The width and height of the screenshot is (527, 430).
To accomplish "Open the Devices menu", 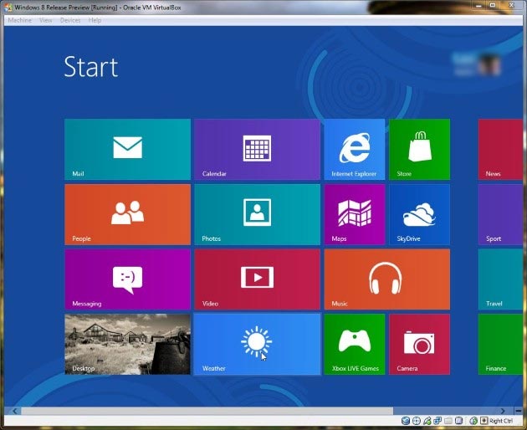I will click(x=70, y=20).
